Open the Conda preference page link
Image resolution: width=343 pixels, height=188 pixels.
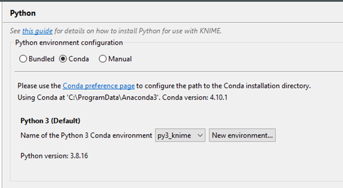(x=98, y=86)
